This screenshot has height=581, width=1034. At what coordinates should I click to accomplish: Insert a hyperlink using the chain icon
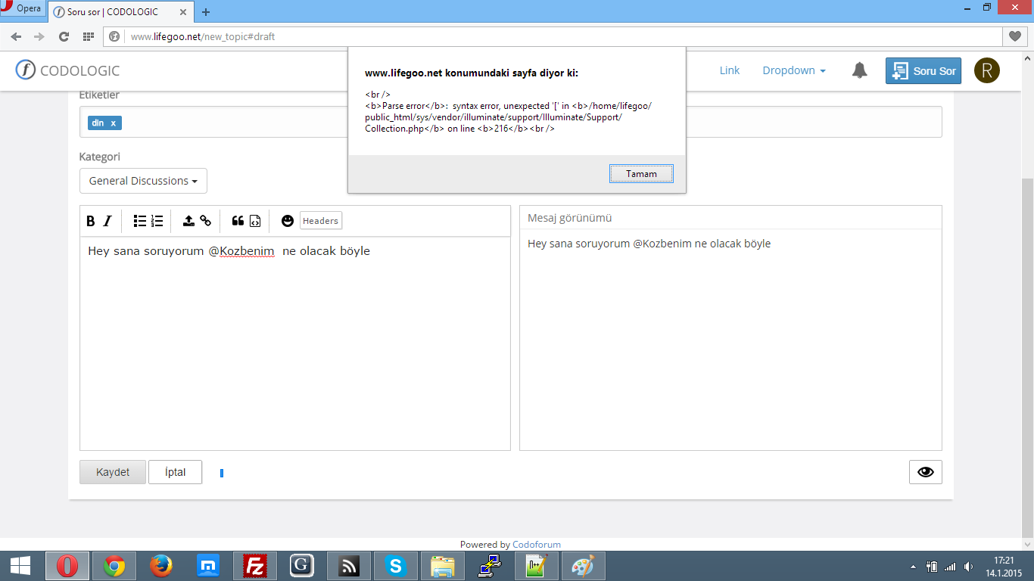click(205, 221)
